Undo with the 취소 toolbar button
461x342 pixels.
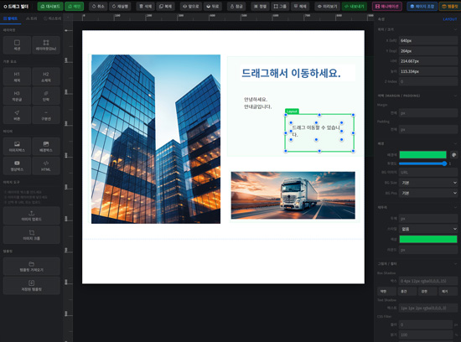click(x=98, y=6)
